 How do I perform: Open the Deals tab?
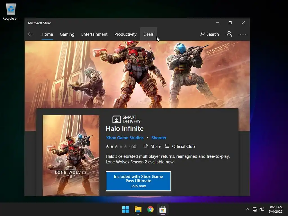coord(148,34)
